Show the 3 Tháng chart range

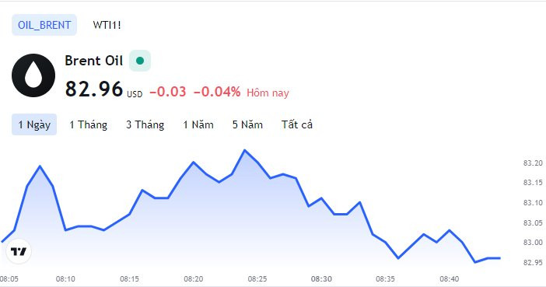point(145,124)
